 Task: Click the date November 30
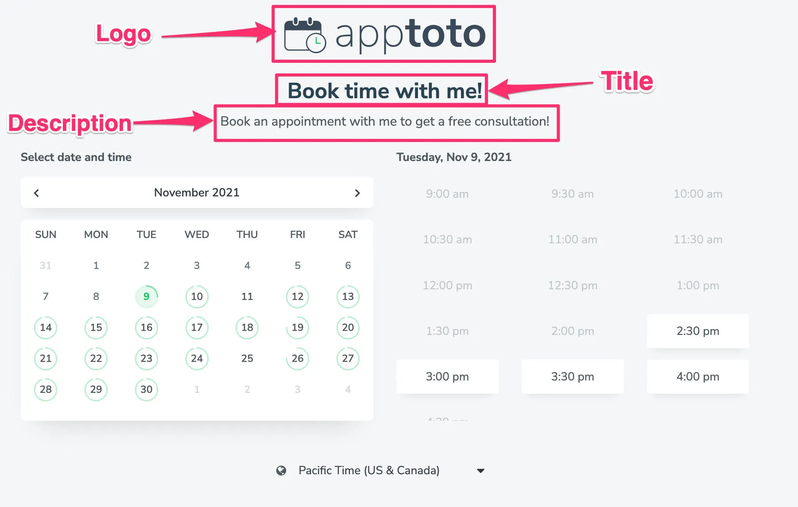146,389
